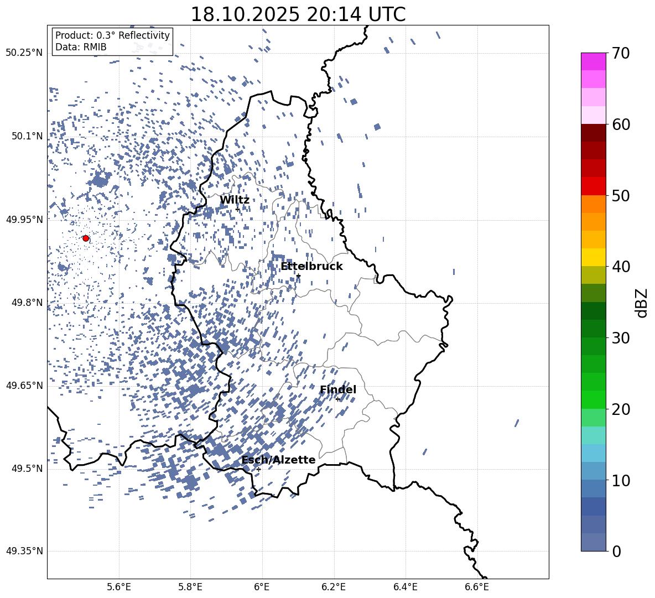Image resolution: width=655 pixels, height=598 pixels.
Task: Click the Ettelbruck location cross marker
Action: [x=298, y=275]
